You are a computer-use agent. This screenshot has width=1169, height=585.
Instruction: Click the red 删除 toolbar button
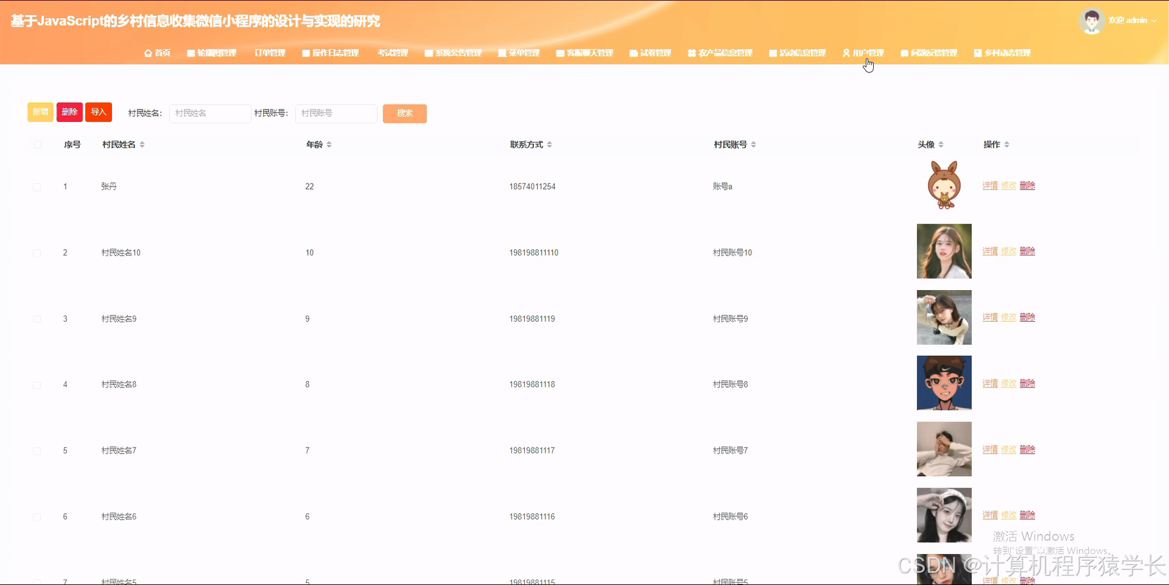[x=69, y=112]
